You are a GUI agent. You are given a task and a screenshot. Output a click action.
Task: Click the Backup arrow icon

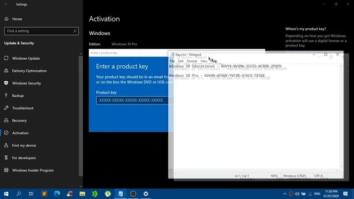coord(6,96)
